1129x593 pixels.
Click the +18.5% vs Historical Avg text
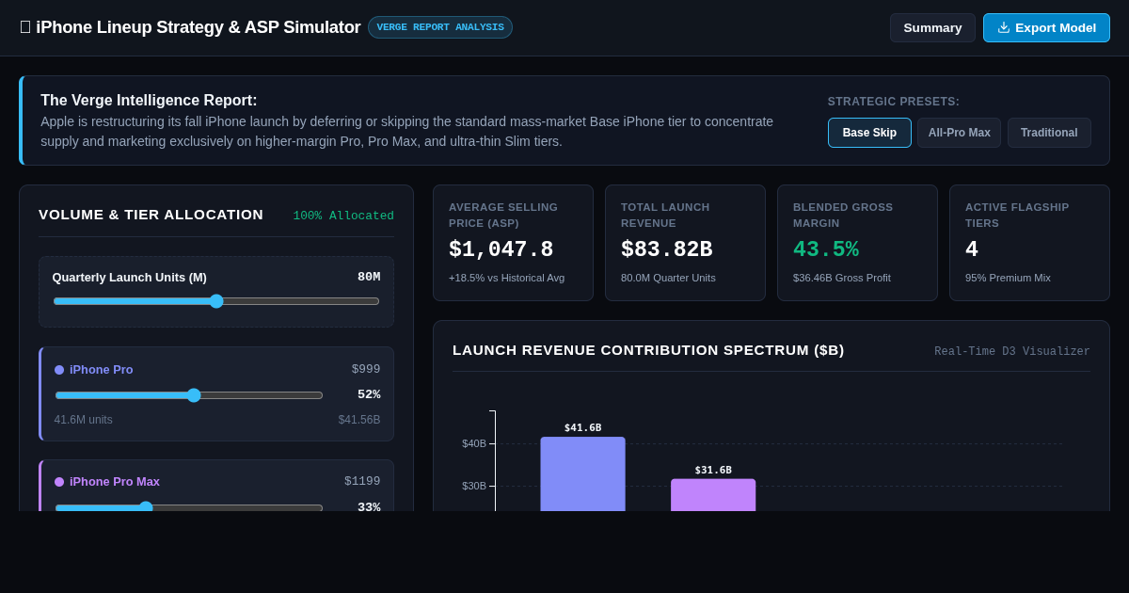pyautogui.click(x=506, y=278)
